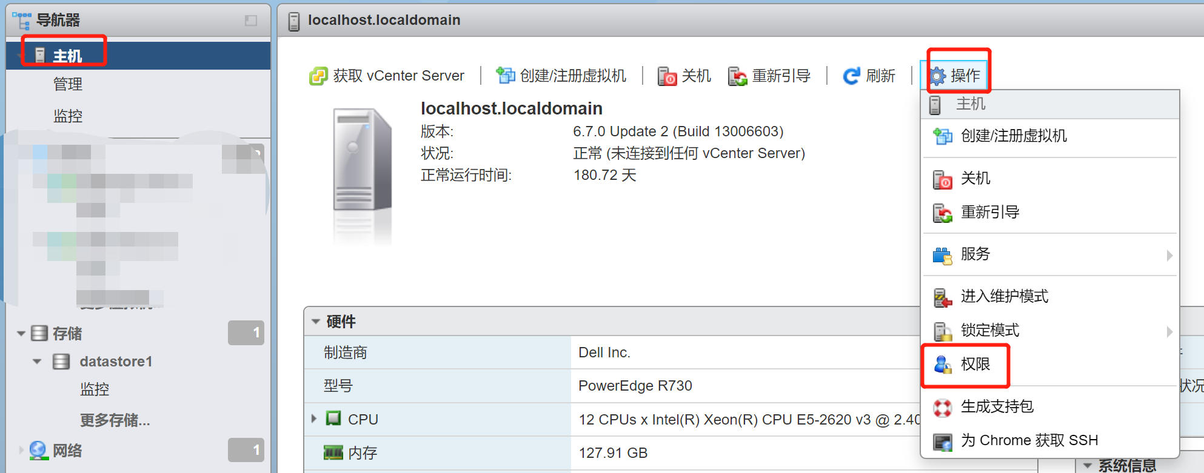The image size is (1204, 473).
Task: Click the 重新引导 reboot toolbar icon
Action: point(737,76)
